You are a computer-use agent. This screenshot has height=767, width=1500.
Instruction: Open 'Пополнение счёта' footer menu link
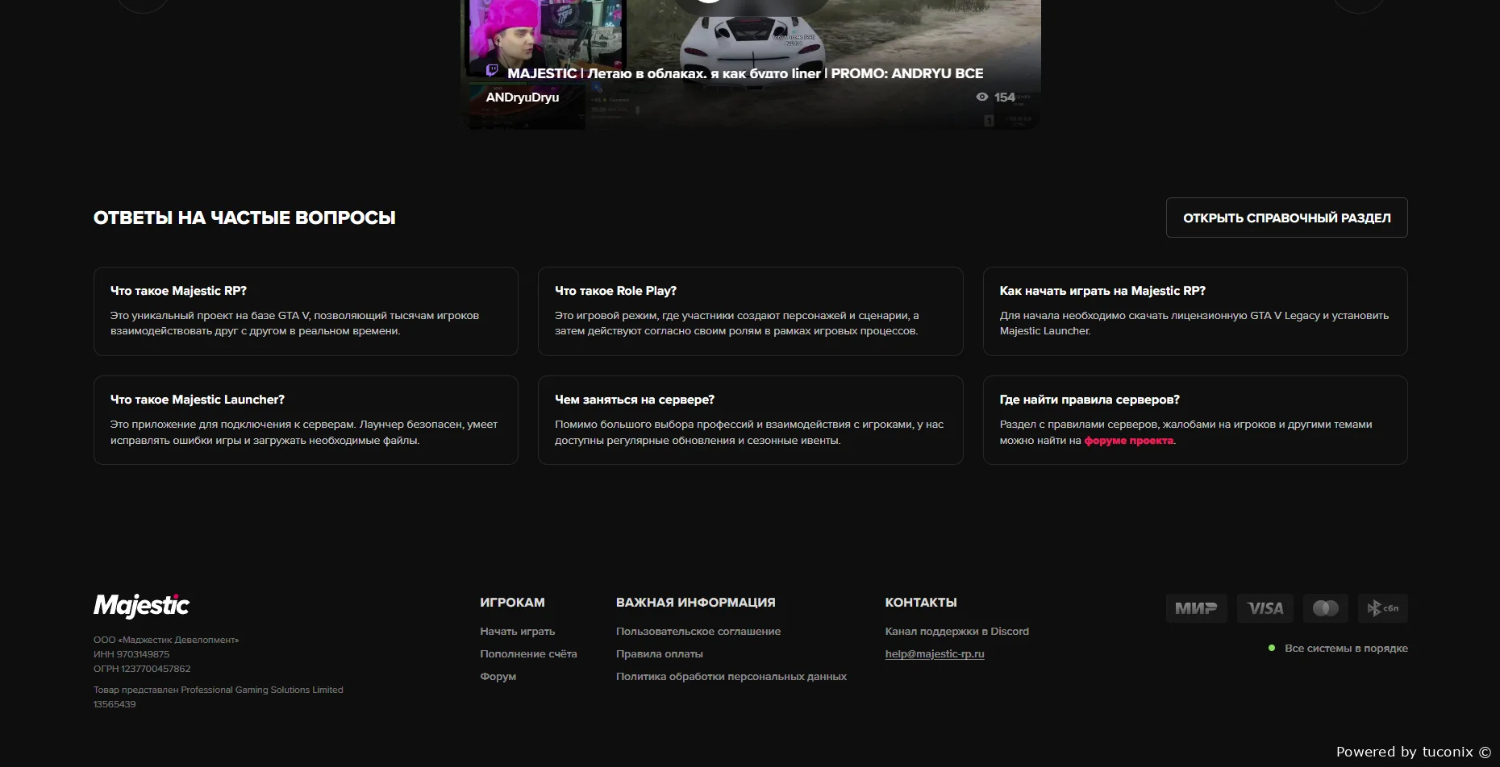tap(528, 654)
